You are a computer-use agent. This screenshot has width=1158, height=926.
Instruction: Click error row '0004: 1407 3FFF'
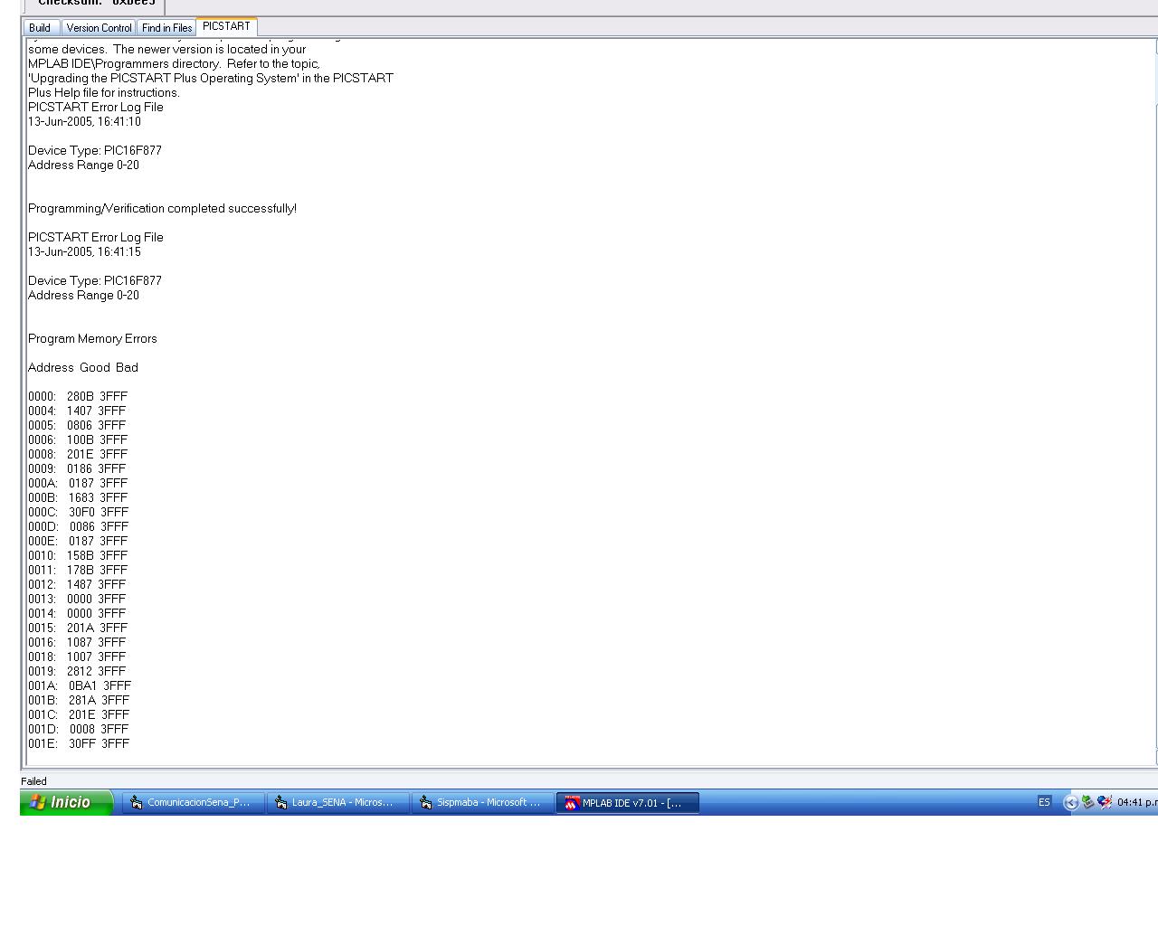77,411
